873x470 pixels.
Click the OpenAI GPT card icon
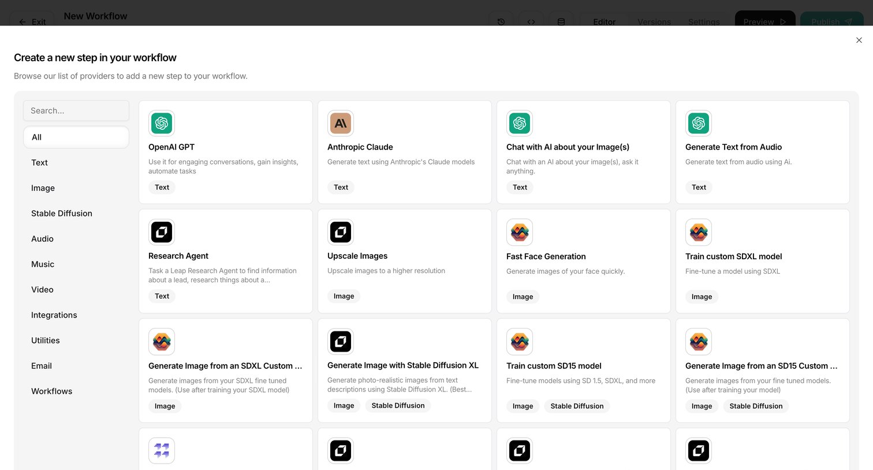click(162, 123)
